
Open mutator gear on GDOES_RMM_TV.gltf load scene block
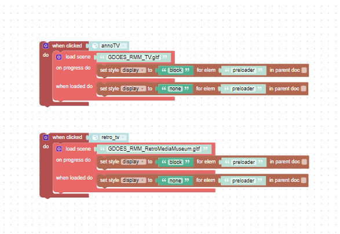click(59, 57)
